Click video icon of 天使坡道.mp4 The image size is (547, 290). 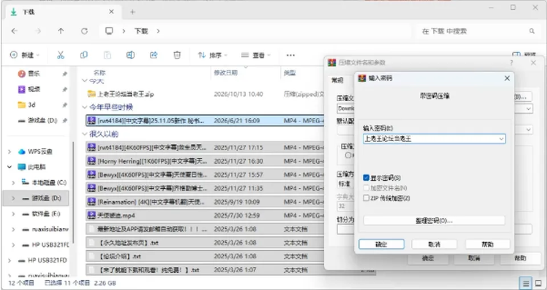pos(91,216)
